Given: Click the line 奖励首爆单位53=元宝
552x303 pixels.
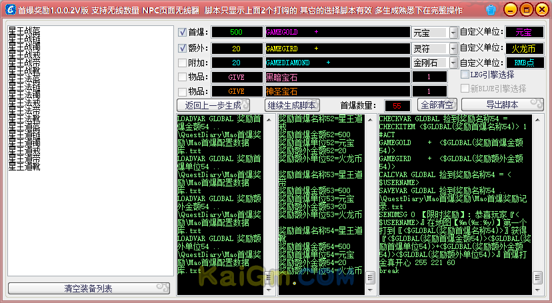Looking at the screenshot, I should click(x=316, y=198).
